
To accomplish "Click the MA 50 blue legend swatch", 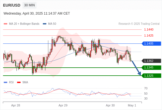I will coord(44,24).
